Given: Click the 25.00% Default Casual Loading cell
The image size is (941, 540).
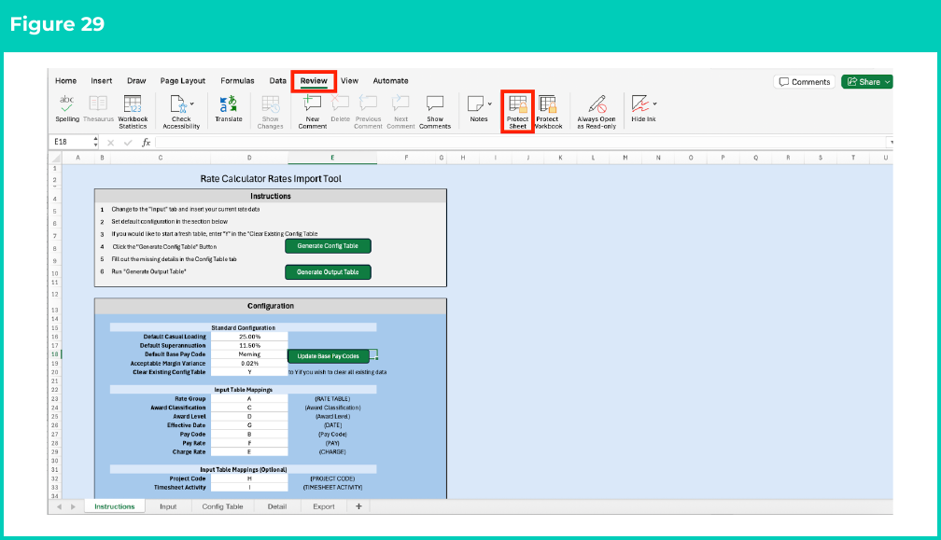Looking at the screenshot, I should (249, 337).
